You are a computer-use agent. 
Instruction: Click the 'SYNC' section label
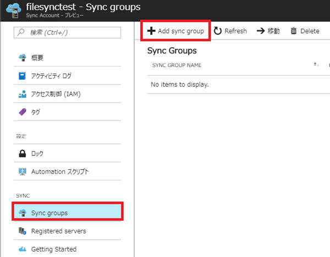(x=23, y=195)
